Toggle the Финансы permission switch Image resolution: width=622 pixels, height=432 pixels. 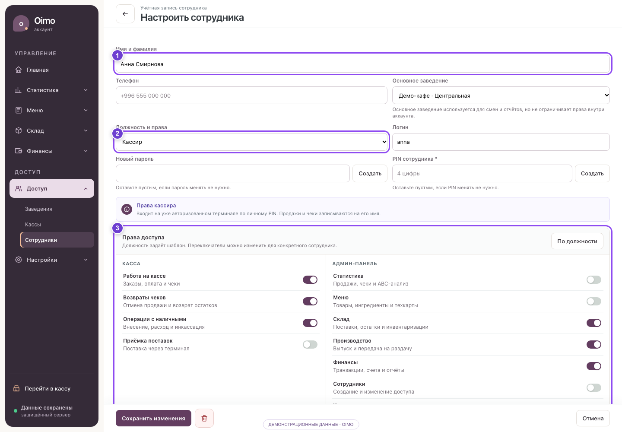click(x=594, y=366)
